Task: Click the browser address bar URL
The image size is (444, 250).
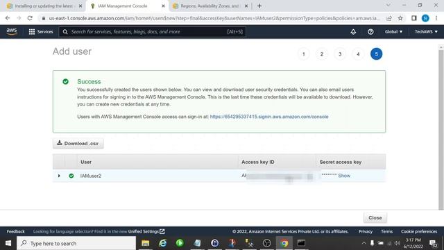Action: click(x=214, y=18)
